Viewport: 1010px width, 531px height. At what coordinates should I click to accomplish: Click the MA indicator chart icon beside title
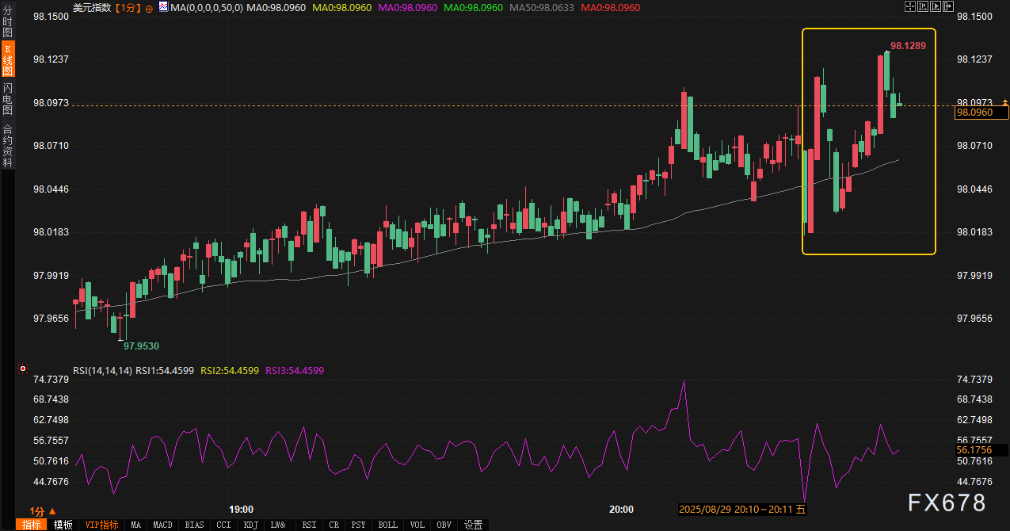(163, 6)
